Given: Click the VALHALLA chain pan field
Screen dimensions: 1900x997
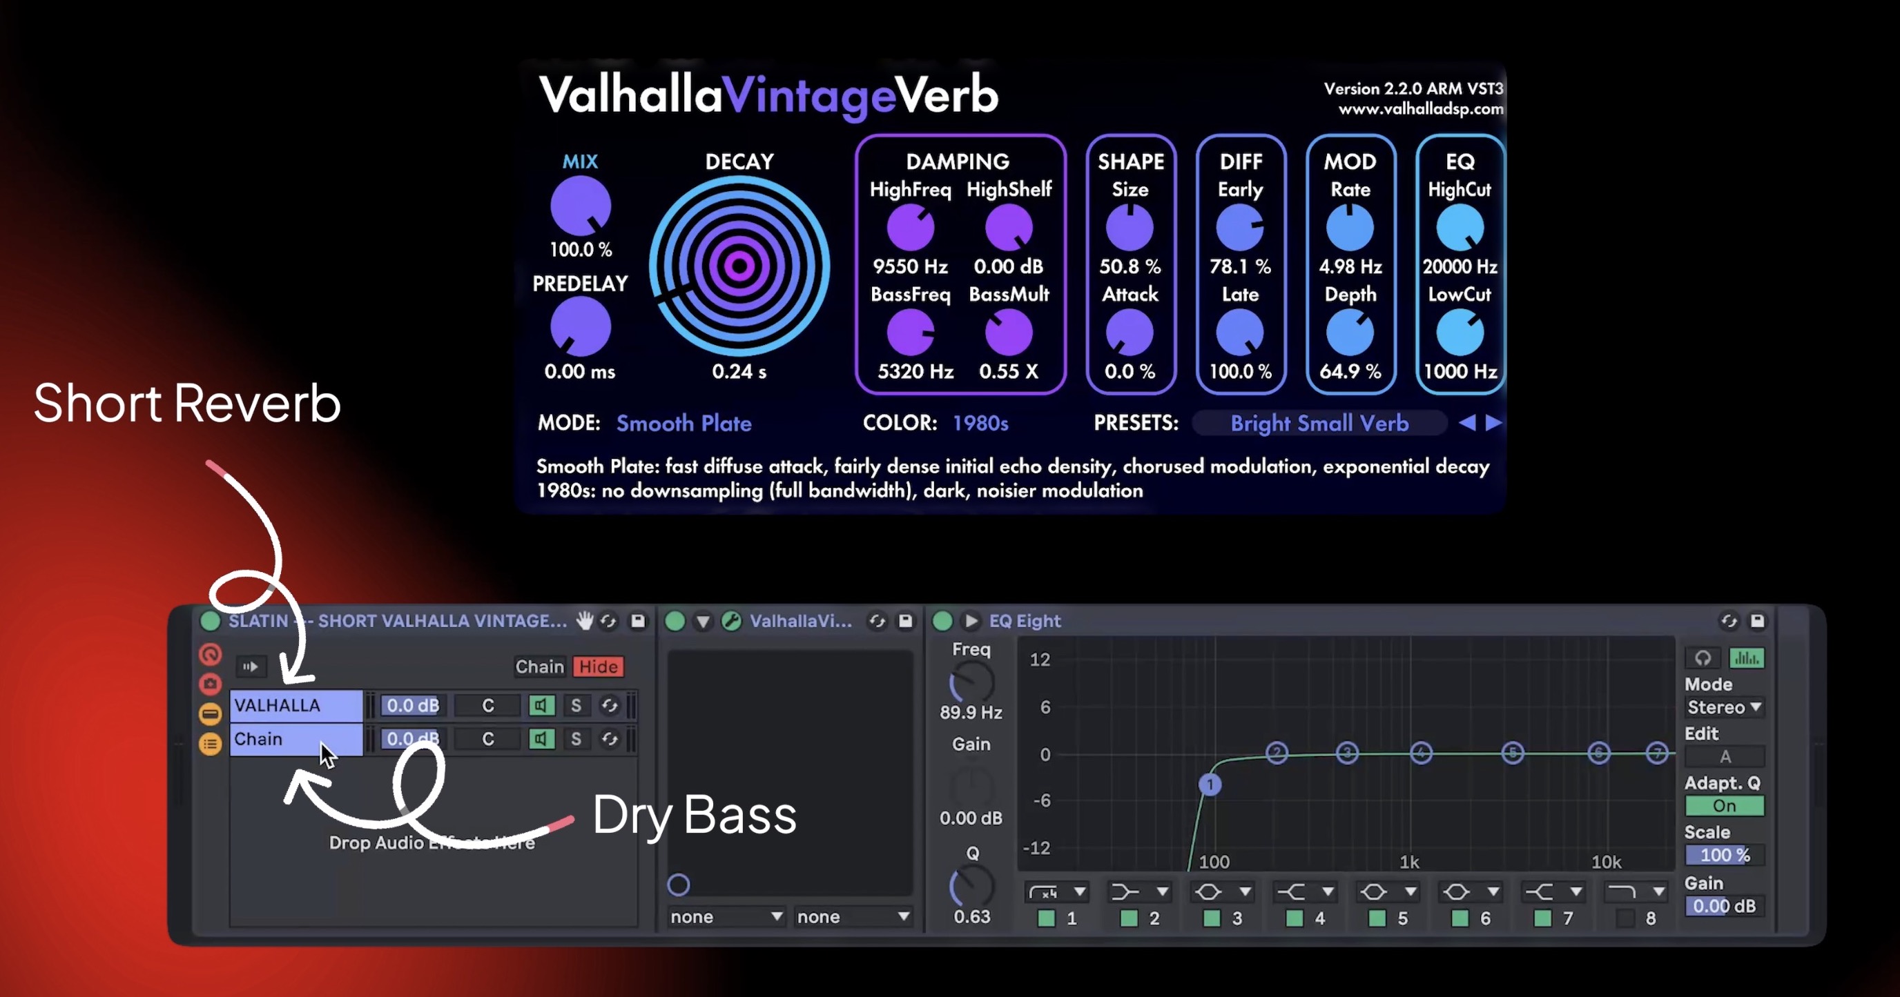Looking at the screenshot, I should pos(487,705).
